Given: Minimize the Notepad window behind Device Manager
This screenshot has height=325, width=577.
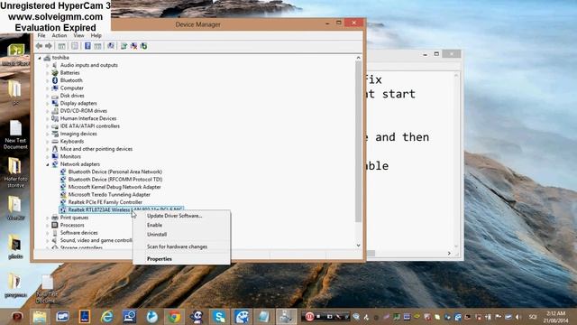Looking at the screenshot, I should pyautogui.click(x=425, y=54).
